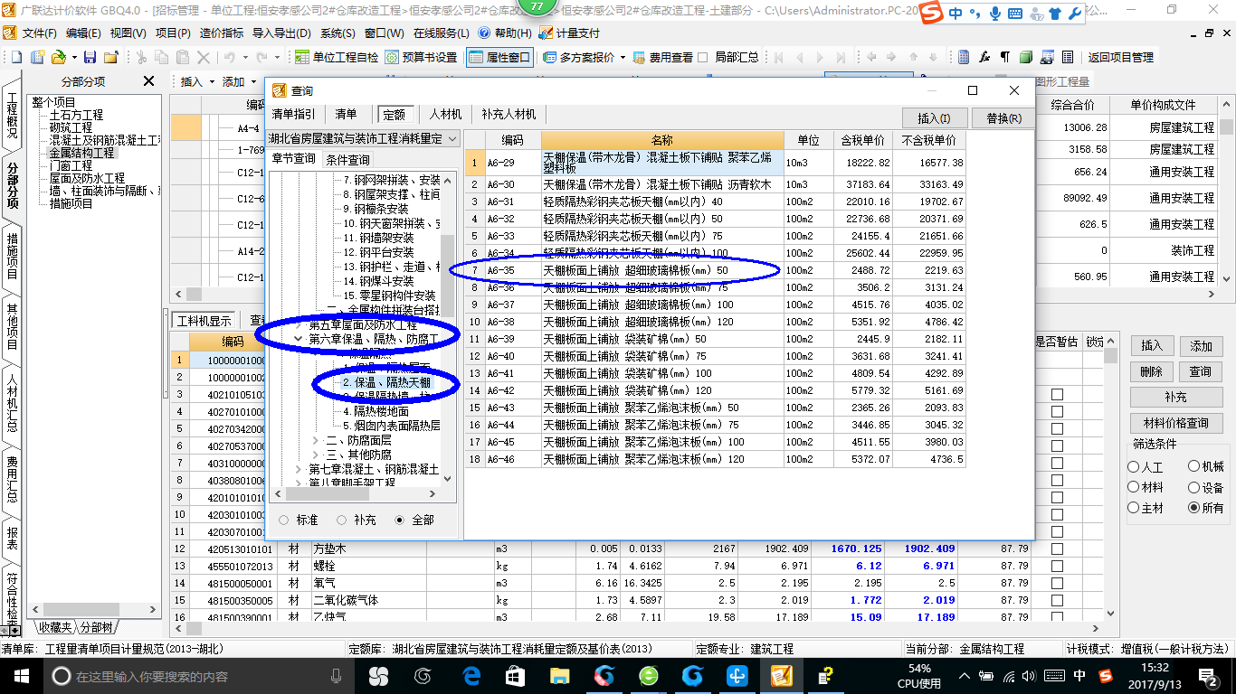Click the Redo arrow toolbar icon
This screenshot has width=1236, height=694.
coord(261,57)
